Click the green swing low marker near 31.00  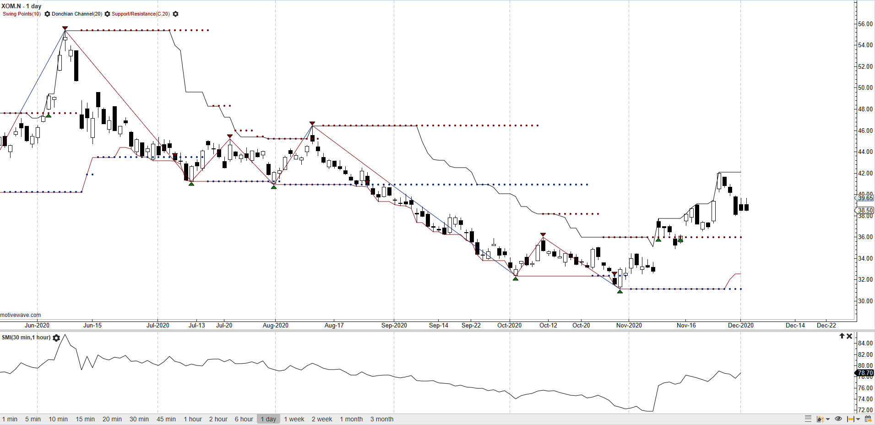pos(620,291)
